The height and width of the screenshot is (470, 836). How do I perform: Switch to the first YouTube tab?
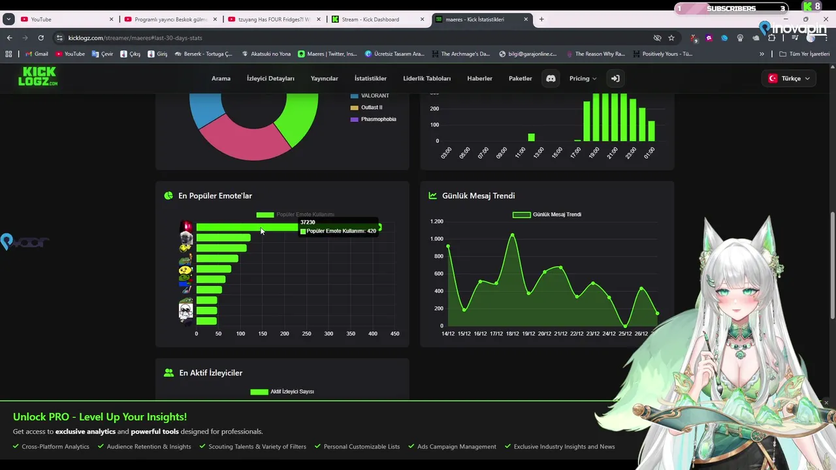point(65,19)
